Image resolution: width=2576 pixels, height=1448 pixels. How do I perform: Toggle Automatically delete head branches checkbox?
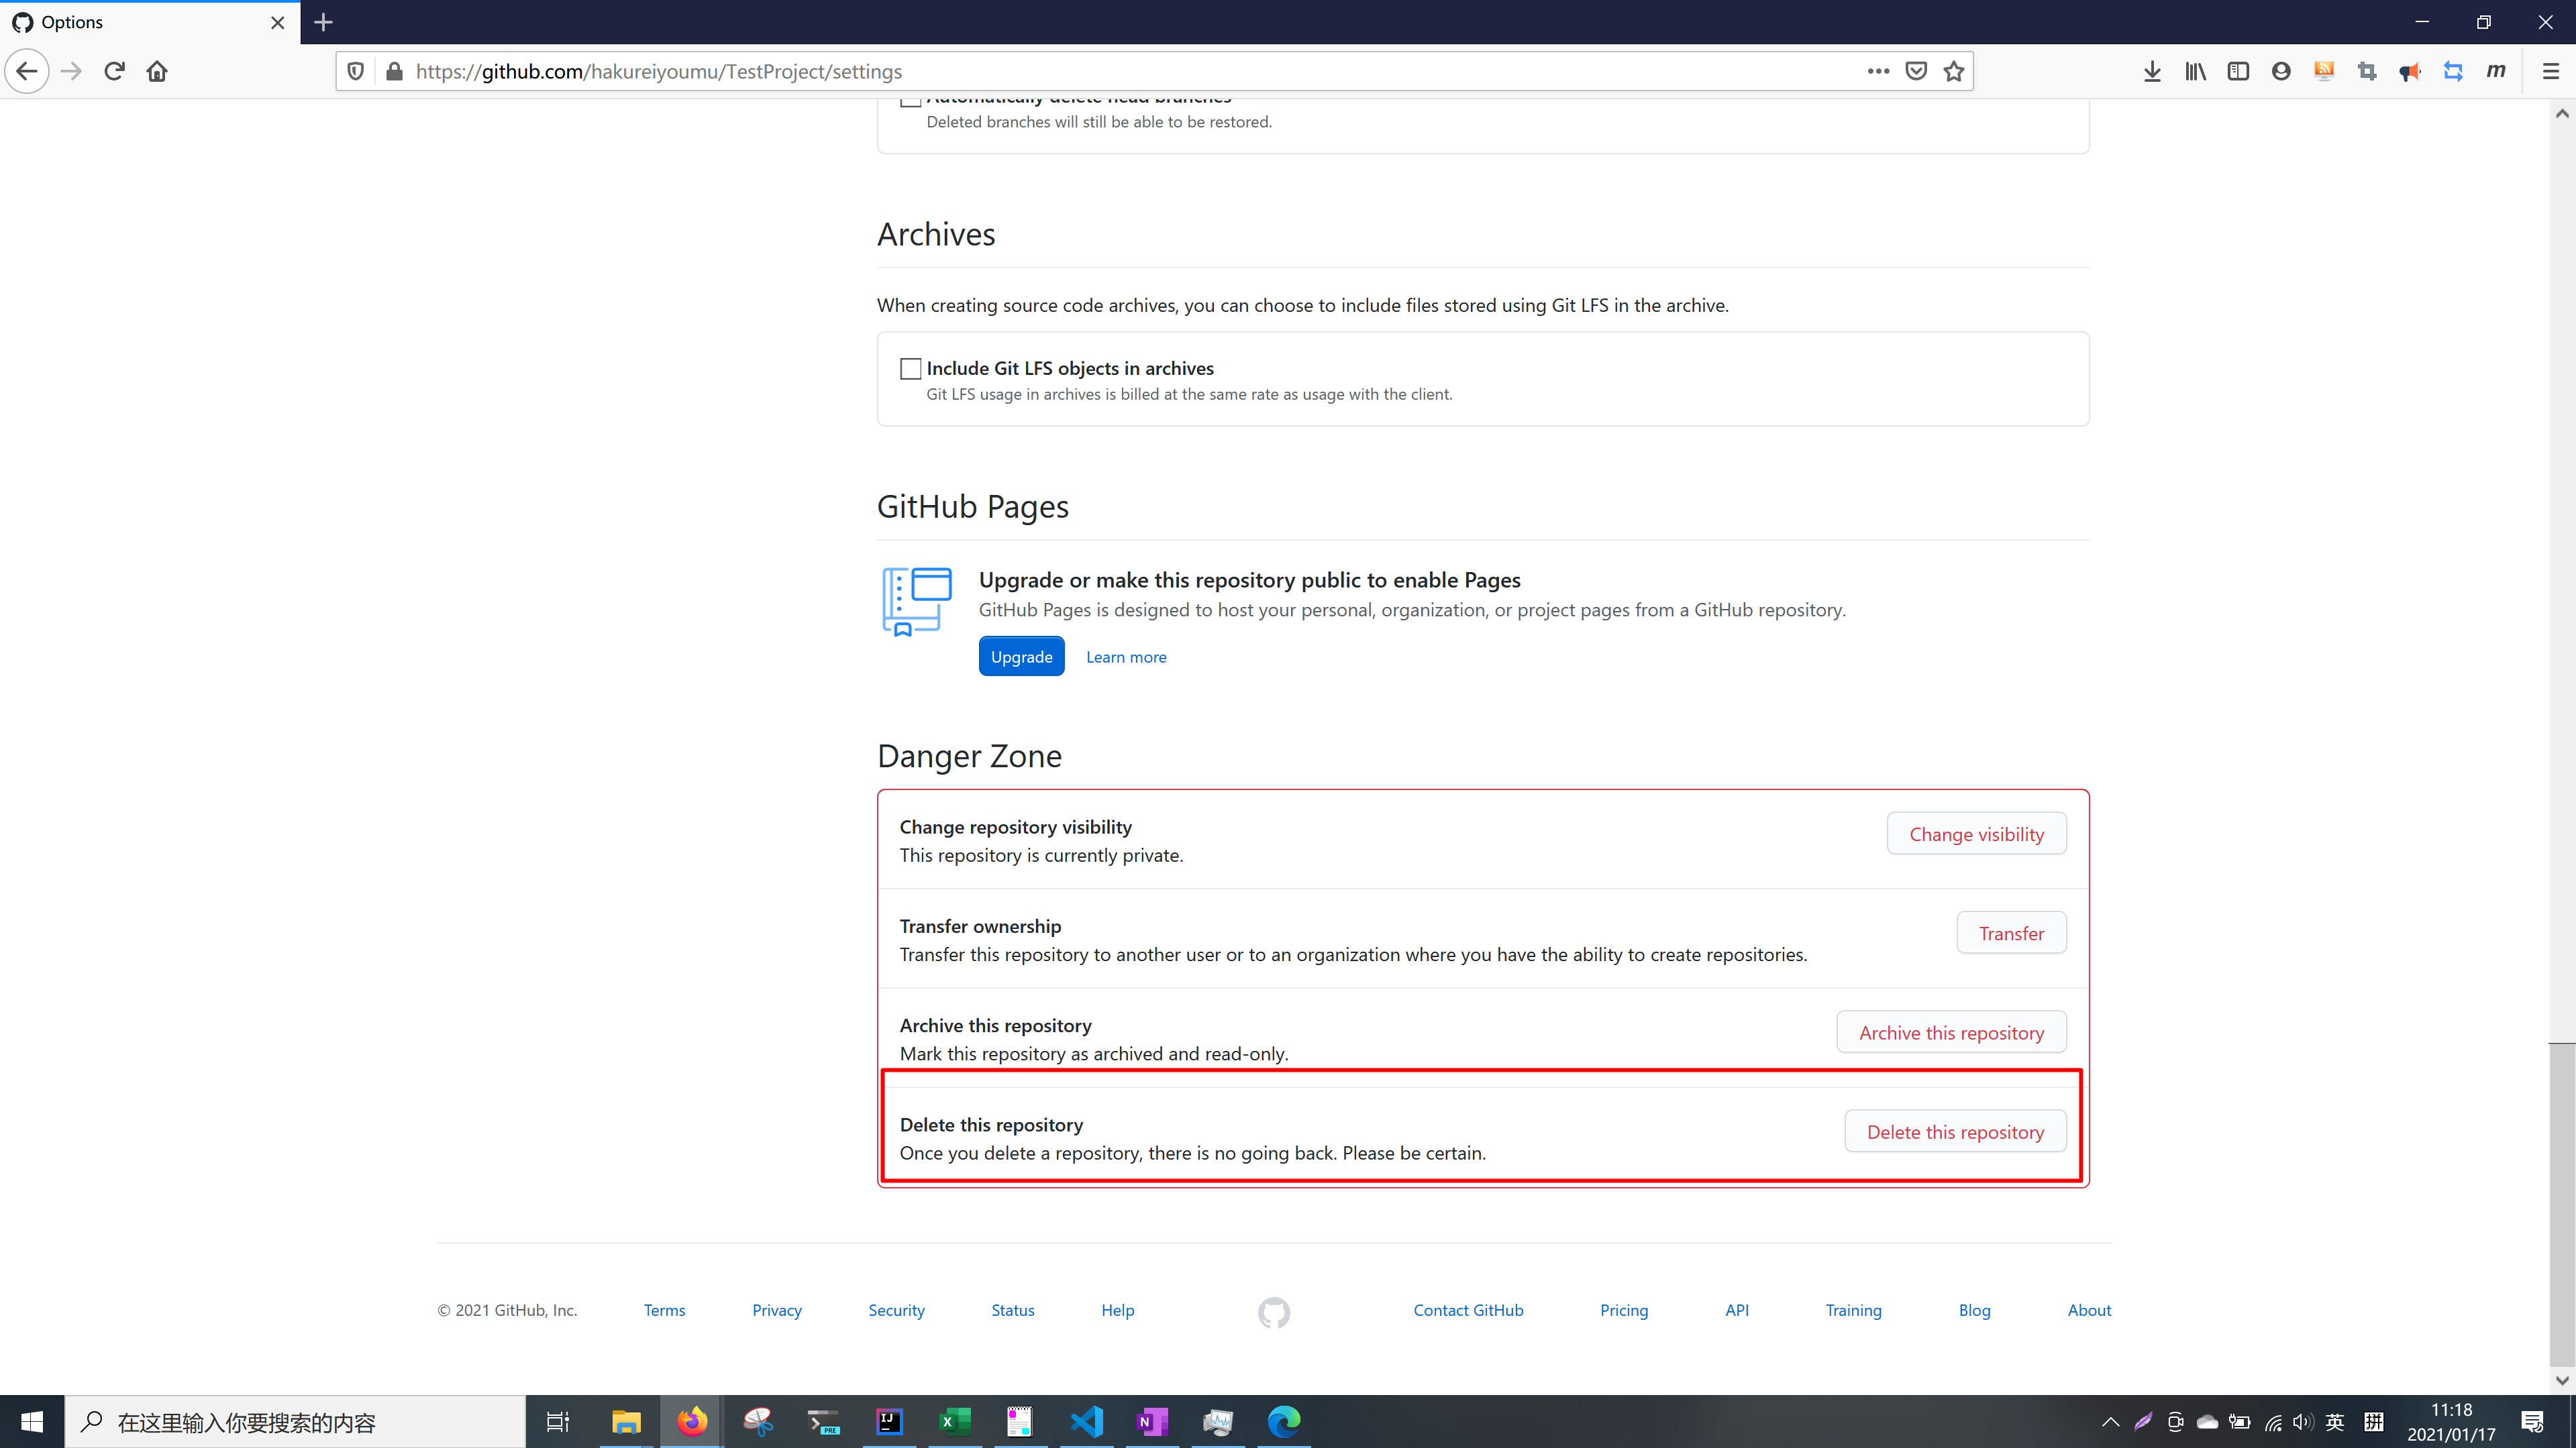tap(910, 102)
